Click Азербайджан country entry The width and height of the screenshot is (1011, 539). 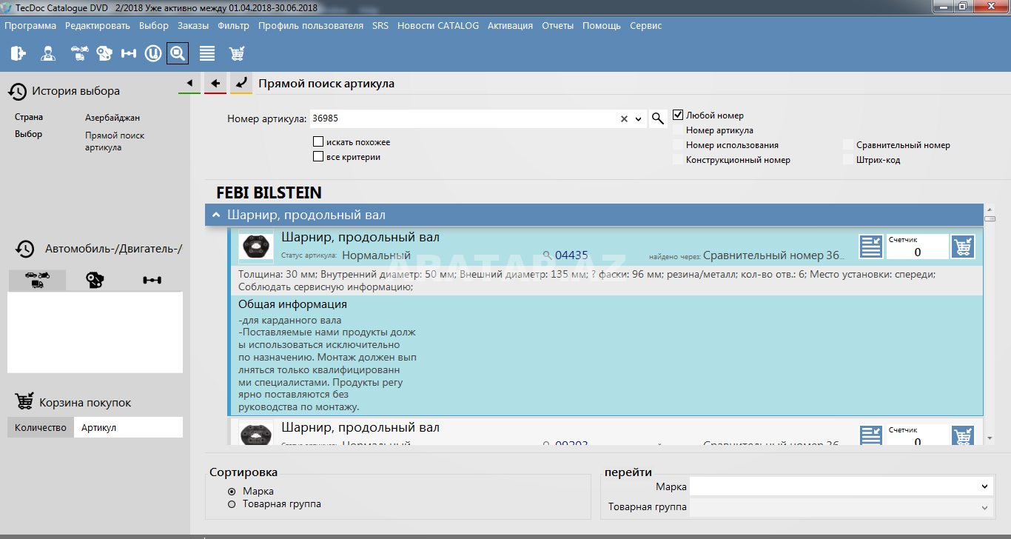tap(112, 118)
